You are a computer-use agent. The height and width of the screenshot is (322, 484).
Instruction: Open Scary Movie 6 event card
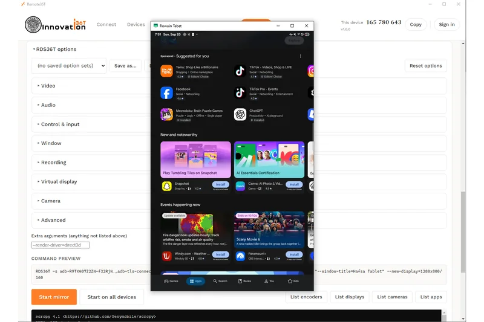click(269, 230)
